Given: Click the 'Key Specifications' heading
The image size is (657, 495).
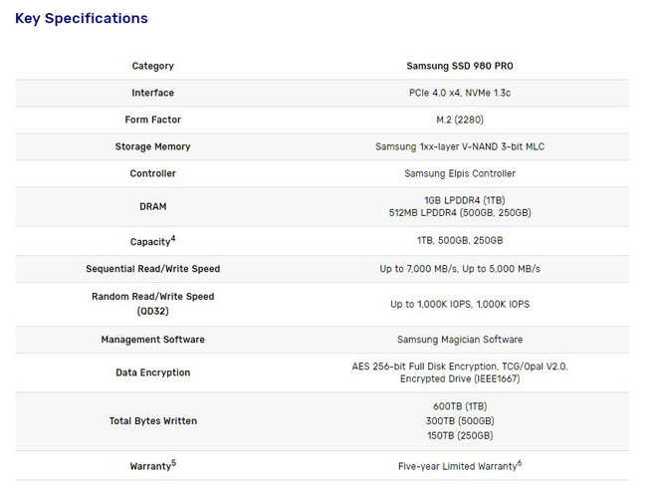Looking at the screenshot, I should point(82,19).
